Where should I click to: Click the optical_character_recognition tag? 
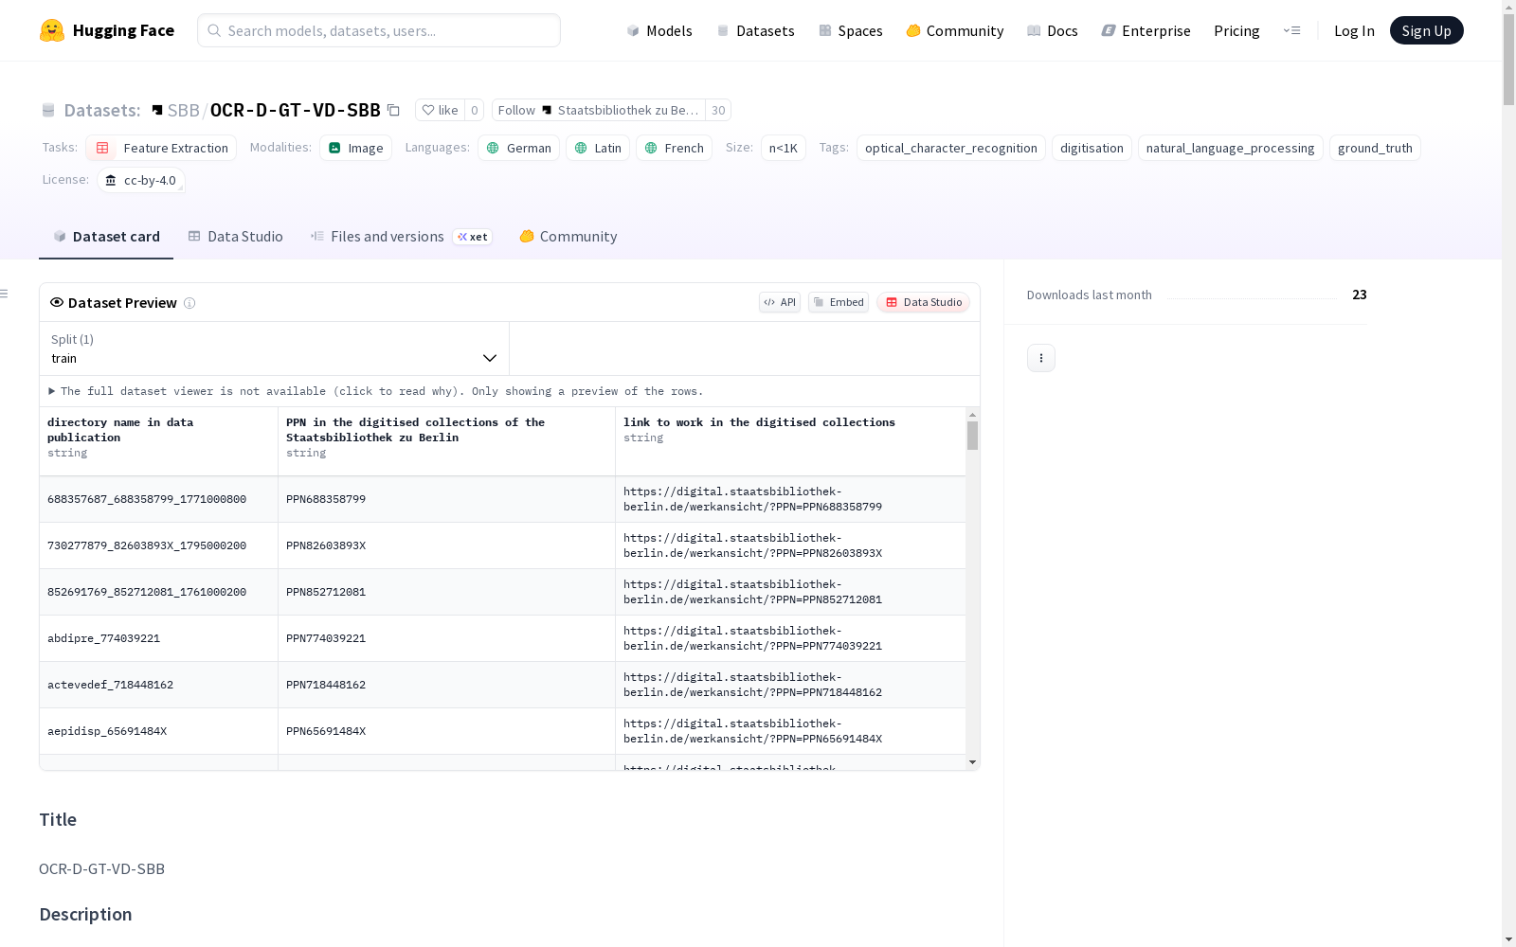point(951,148)
